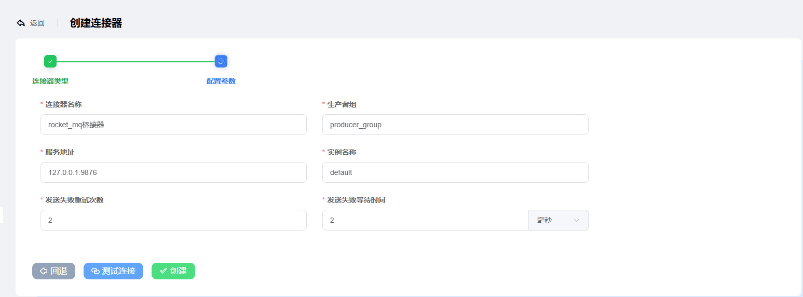Select the 配置参数 step label
This screenshot has width=803, height=297.
tap(221, 81)
